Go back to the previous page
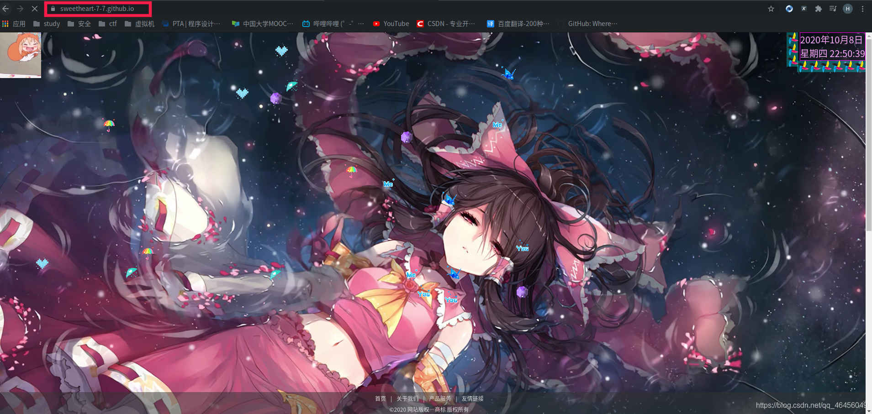This screenshot has width=872, height=414. [x=5, y=9]
